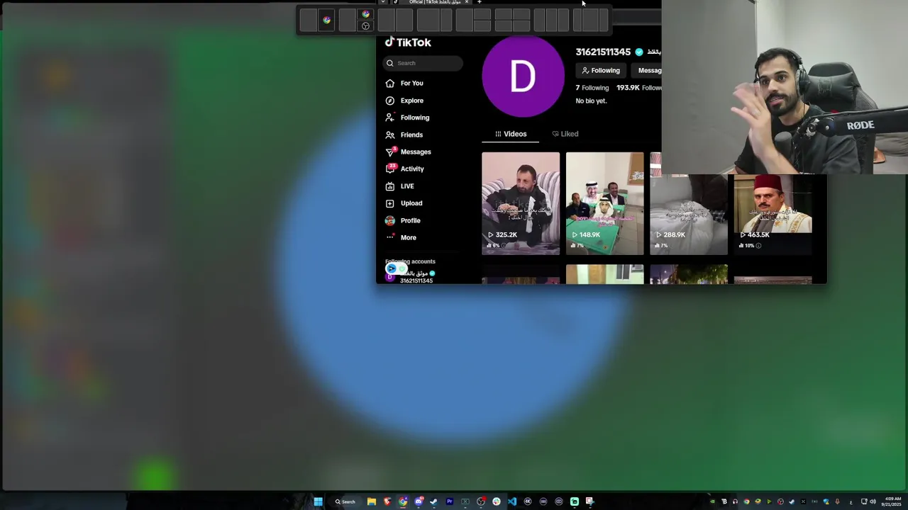
Task: Expand the More menu in the sidebar
Action: tap(408, 237)
